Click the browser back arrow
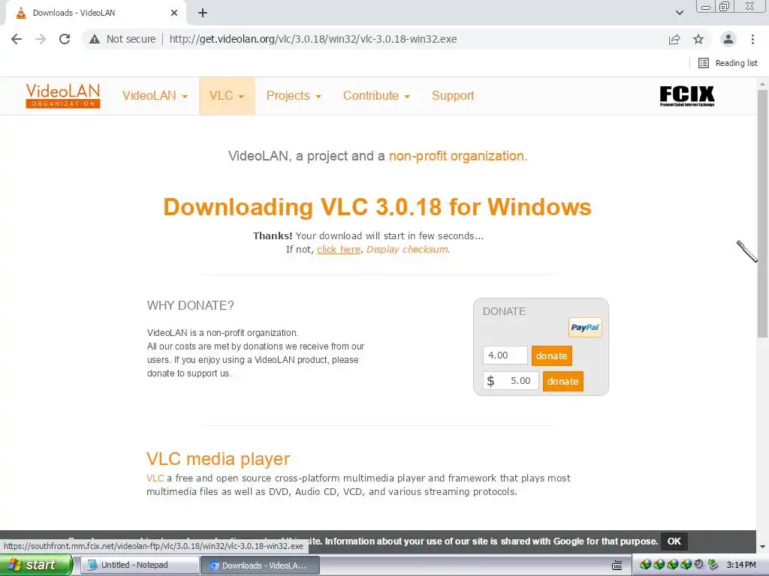769x576 pixels. 17,39
